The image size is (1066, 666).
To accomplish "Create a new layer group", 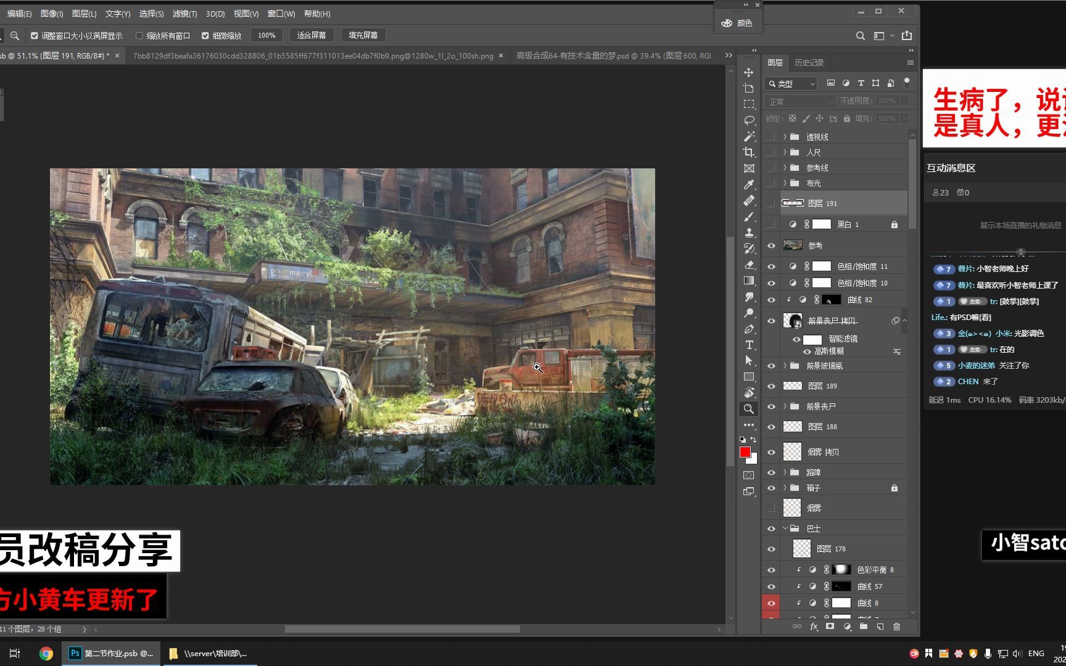I will pyautogui.click(x=864, y=627).
